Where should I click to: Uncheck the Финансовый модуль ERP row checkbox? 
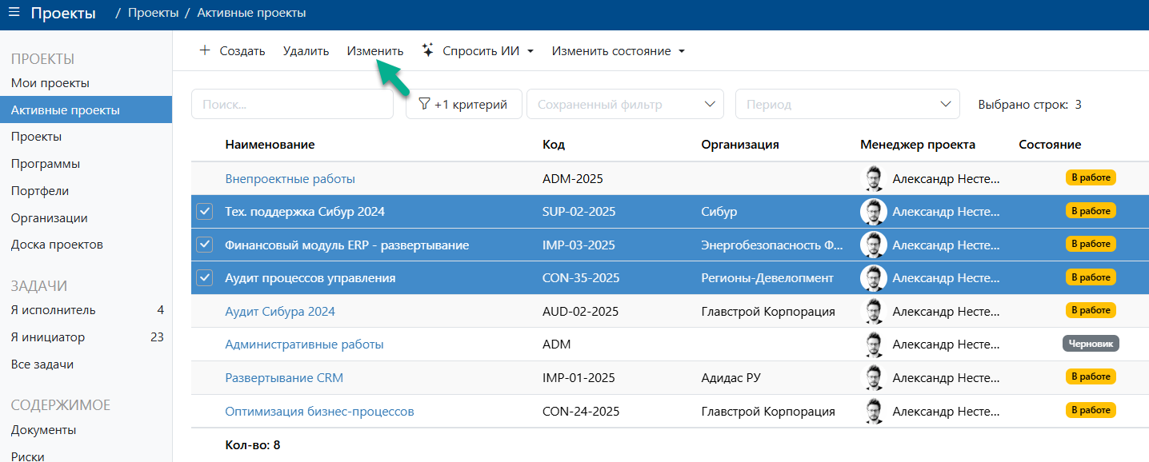click(205, 245)
